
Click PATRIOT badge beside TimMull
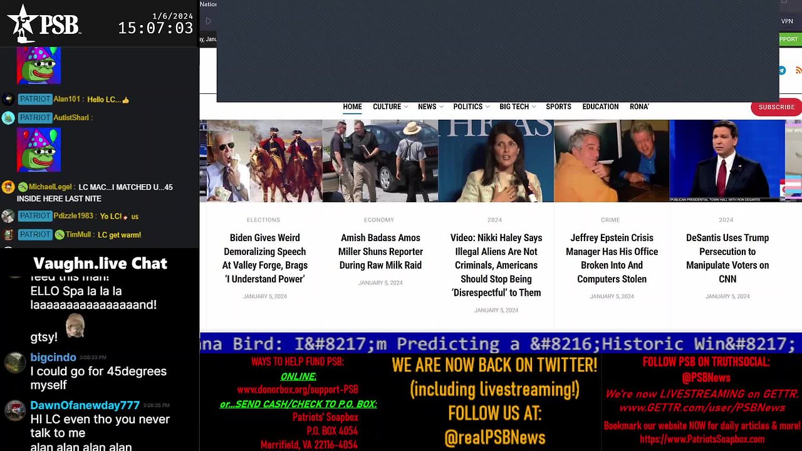click(34, 234)
